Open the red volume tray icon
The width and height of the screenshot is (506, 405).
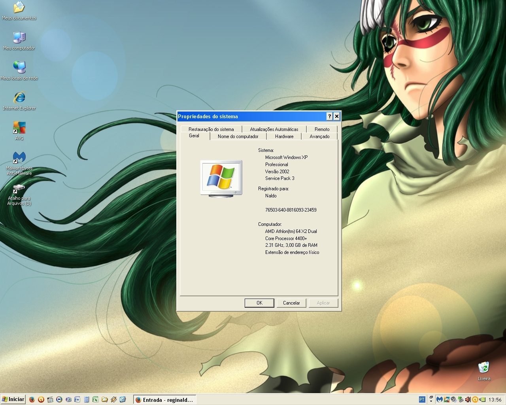(x=468, y=399)
